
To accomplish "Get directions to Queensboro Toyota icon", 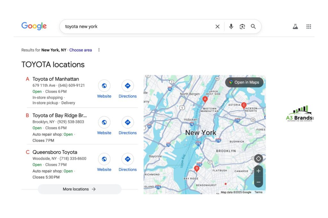I will pyautogui.click(x=127, y=159).
